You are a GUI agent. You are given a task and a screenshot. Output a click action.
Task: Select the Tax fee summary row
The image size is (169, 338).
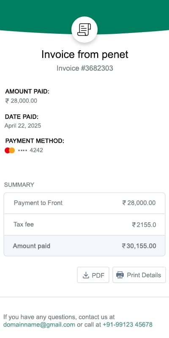[x=84, y=225]
